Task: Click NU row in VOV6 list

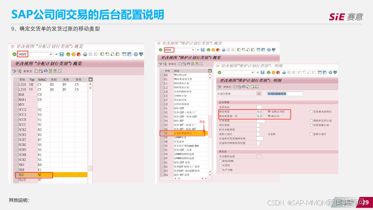Action: click(x=184, y=150)
